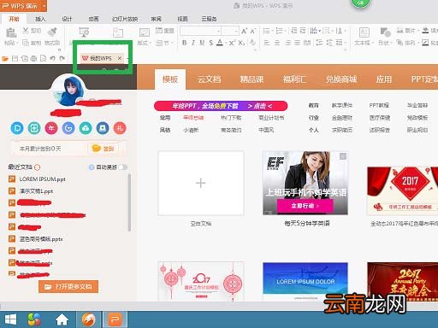Click the align center icon
The width and height of the screenshot is (438, 328).
coord(277,43)
